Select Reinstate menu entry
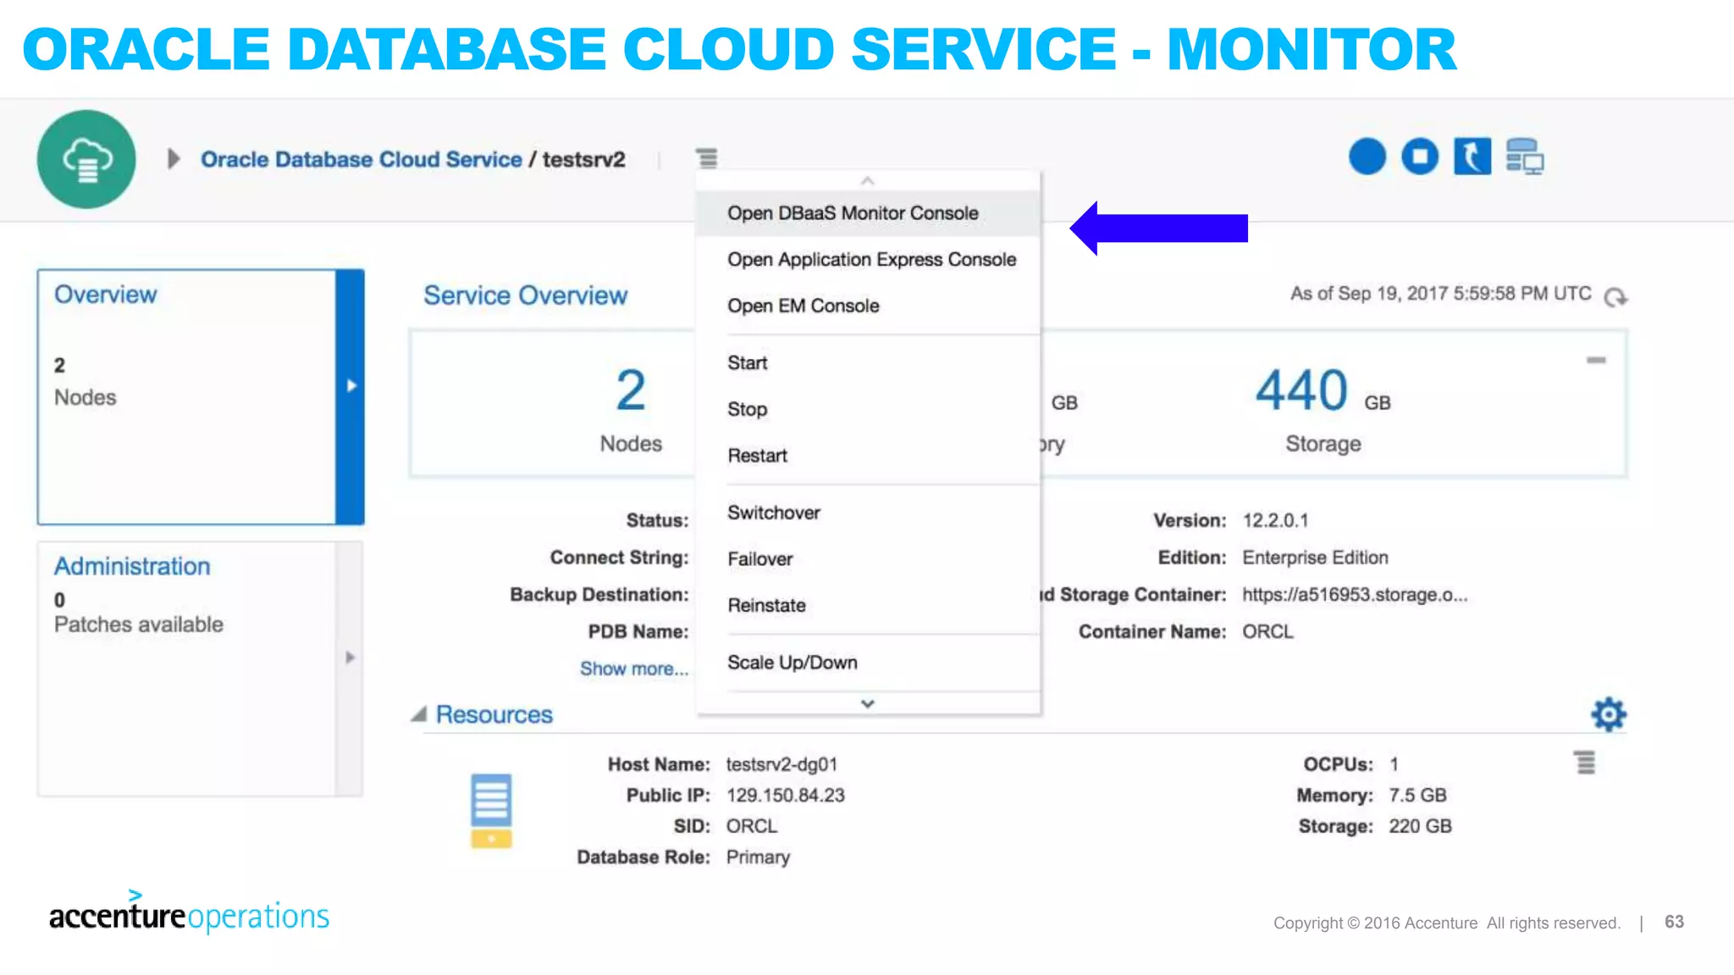This screenshot has height=975, width=1734. click(868, 605)
